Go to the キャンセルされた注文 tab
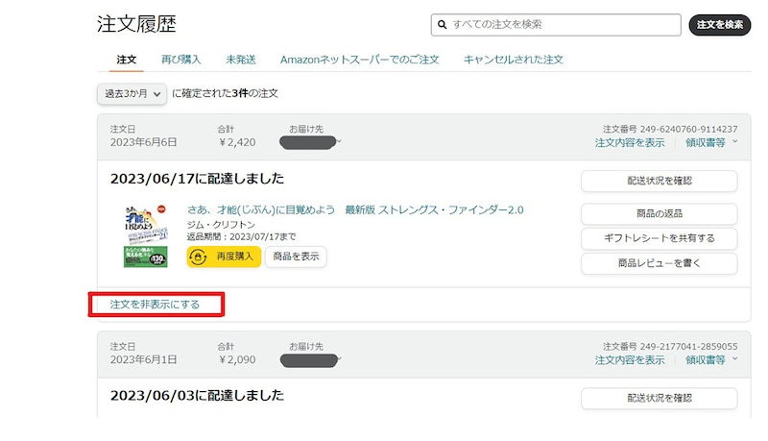The height and width of the screenshot is (441, 768). [x=513, y=60]
